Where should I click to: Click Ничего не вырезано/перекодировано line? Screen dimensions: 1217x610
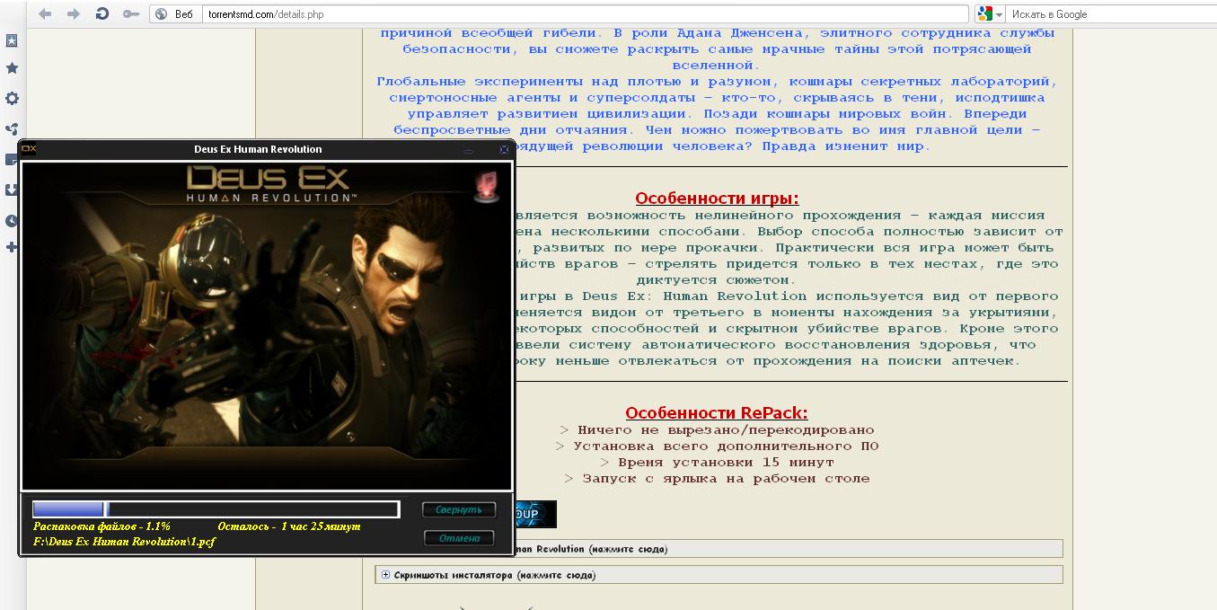(x=717, y=430)
